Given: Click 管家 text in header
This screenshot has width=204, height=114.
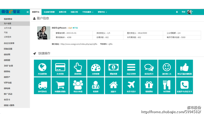Looking at the screenshot, I should tap(183, 12).
